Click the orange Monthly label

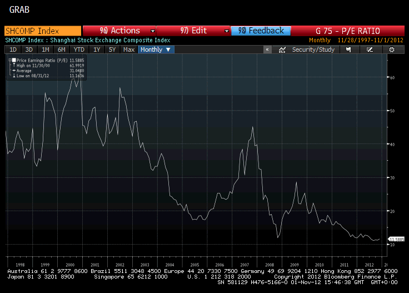point(320,40)
